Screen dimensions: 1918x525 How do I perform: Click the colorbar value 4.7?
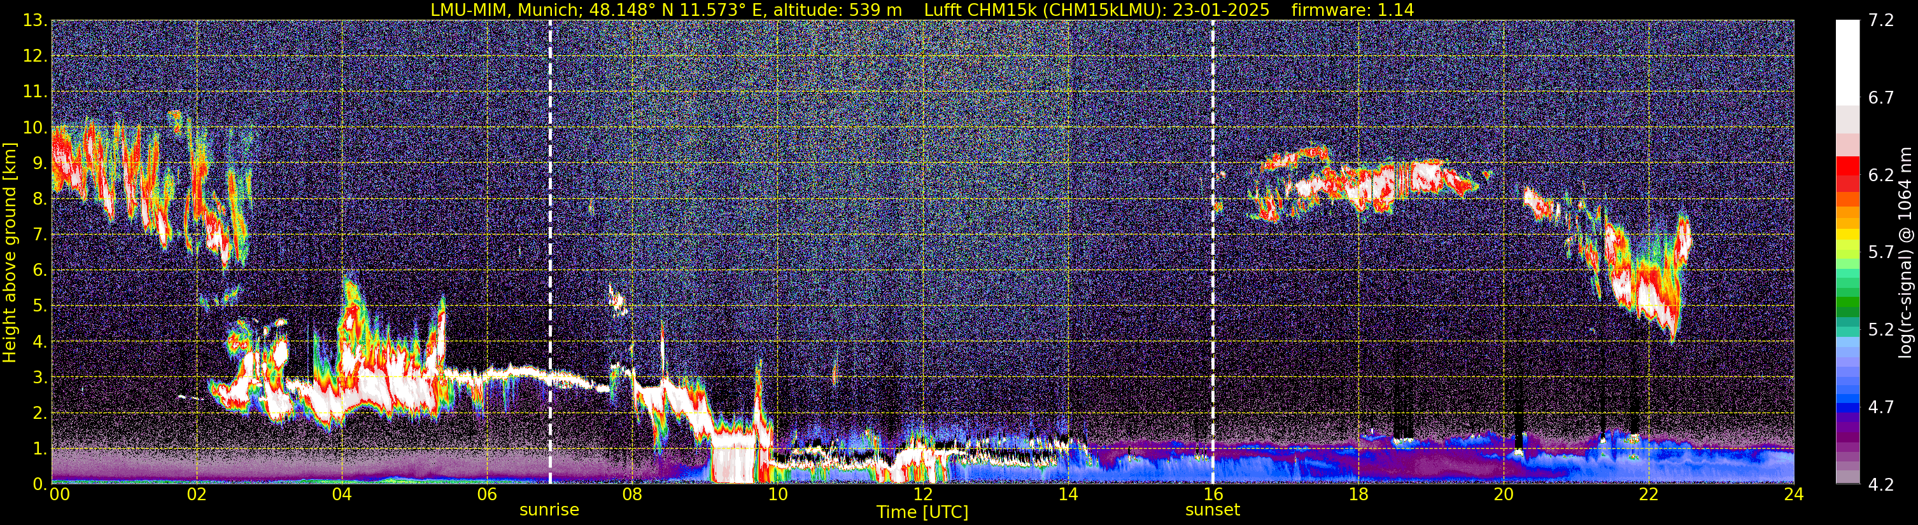tap(1881, 407)
